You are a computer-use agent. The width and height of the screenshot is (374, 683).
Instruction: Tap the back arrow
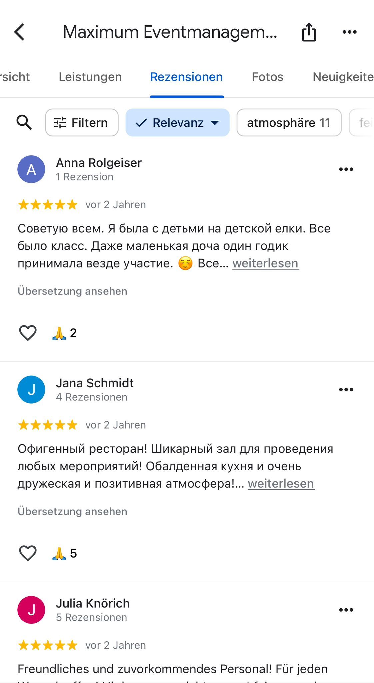point(20,32)
